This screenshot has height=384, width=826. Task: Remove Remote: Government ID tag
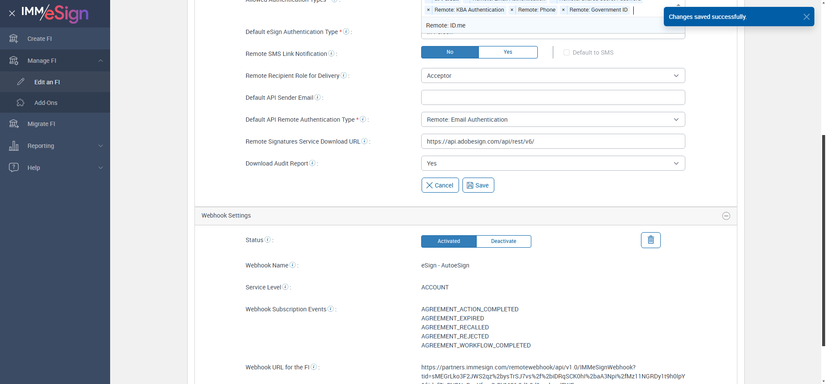[x=563, y=10]
